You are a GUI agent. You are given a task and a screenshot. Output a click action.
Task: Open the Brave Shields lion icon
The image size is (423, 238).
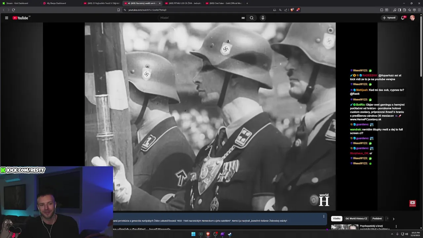(292, 10)
